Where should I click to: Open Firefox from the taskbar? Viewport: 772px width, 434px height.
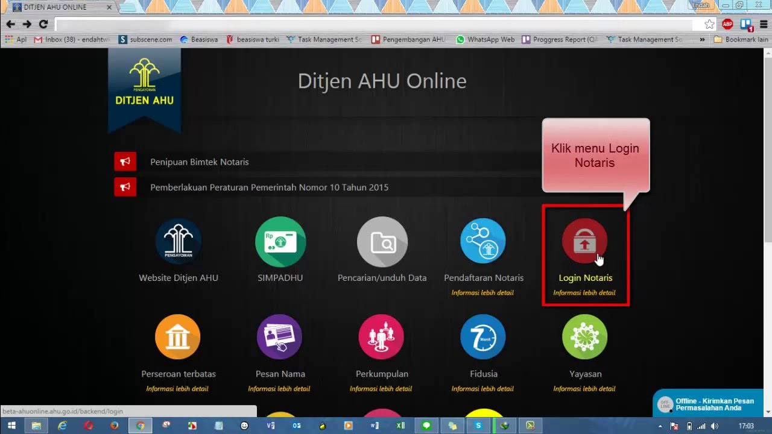tap(114, 426)
